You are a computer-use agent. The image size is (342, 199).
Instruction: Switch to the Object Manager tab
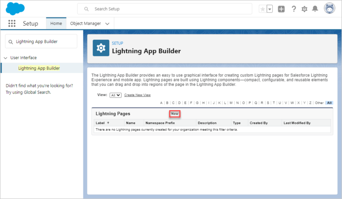[85, 23]
